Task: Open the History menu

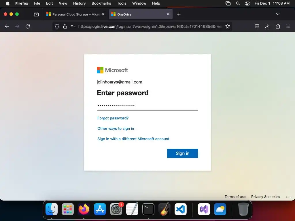Action: (80, 3)
